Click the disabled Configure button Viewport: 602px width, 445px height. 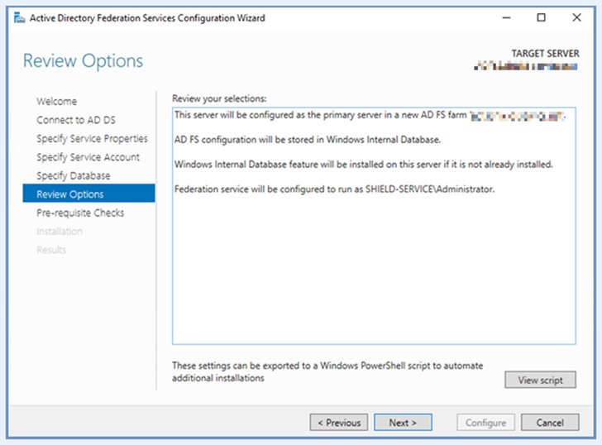(485, 423)
